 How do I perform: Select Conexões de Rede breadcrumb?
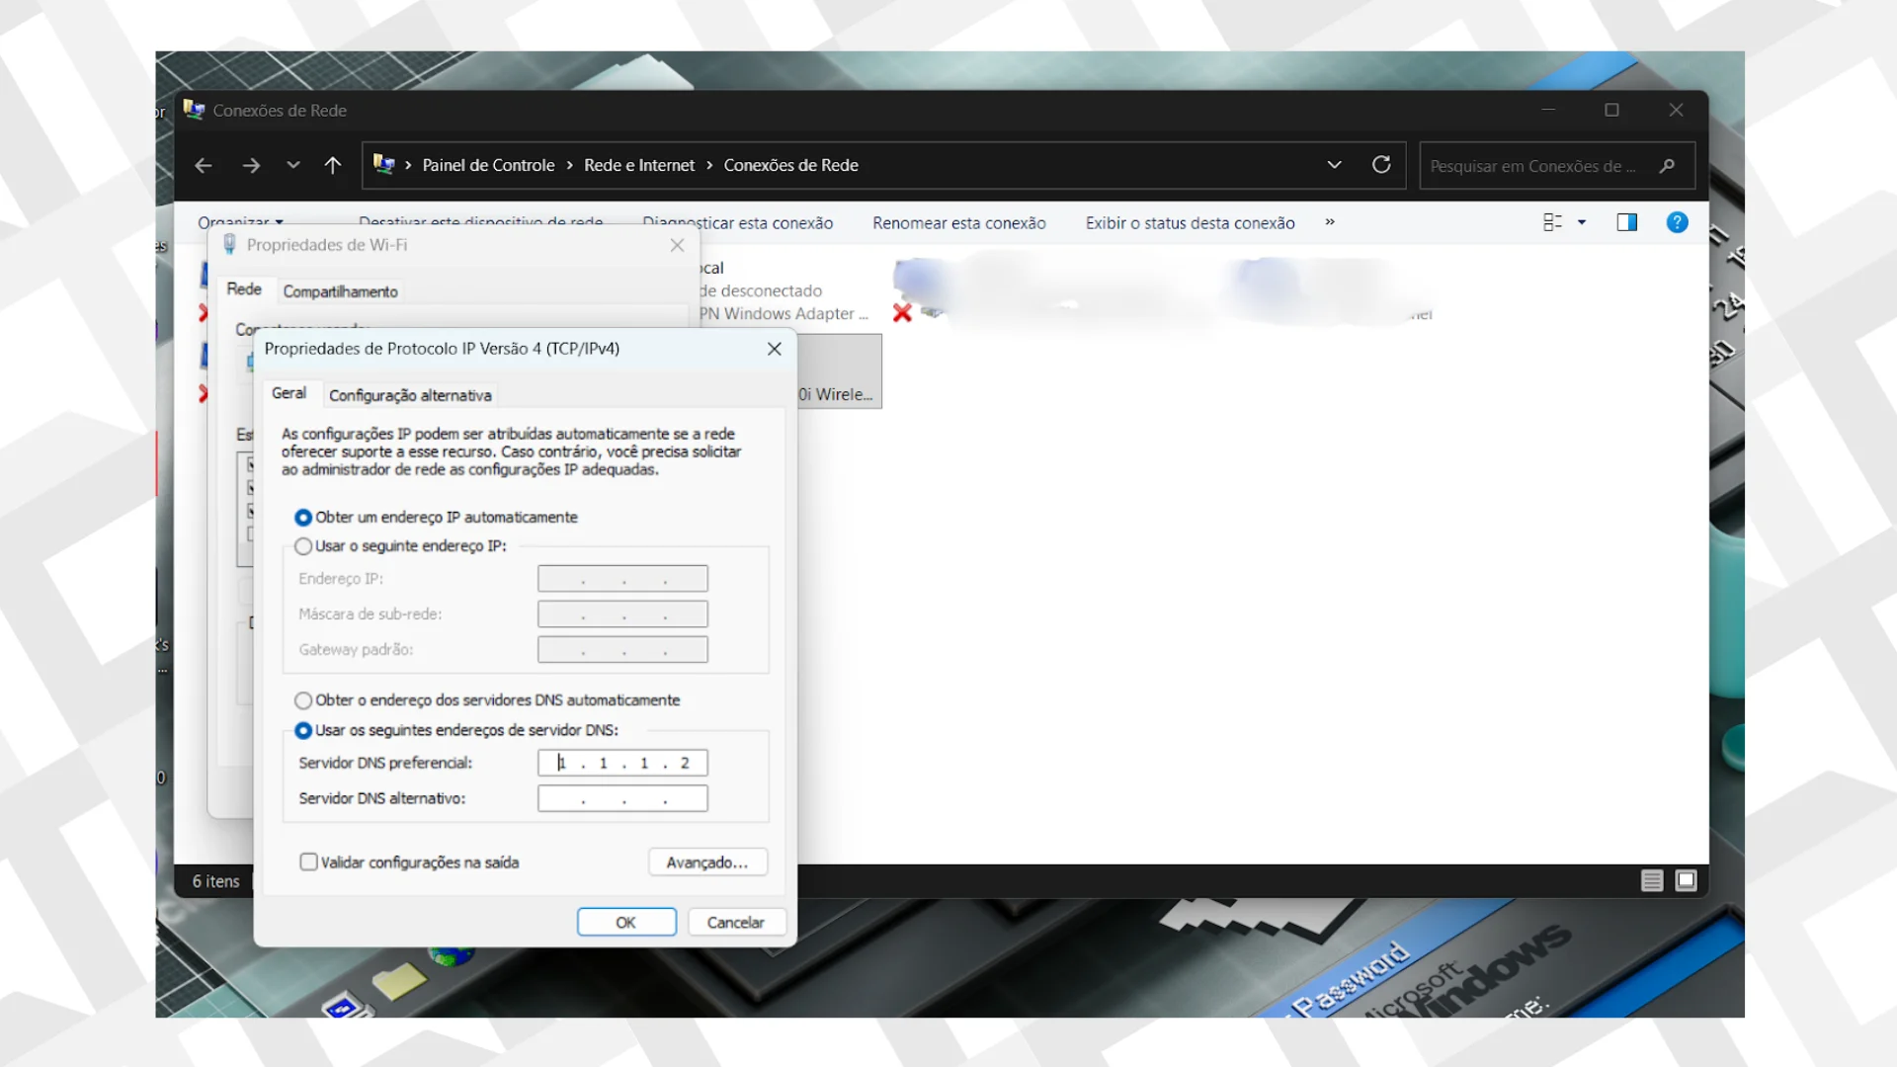pyautogui.click(x=790, y=165)
